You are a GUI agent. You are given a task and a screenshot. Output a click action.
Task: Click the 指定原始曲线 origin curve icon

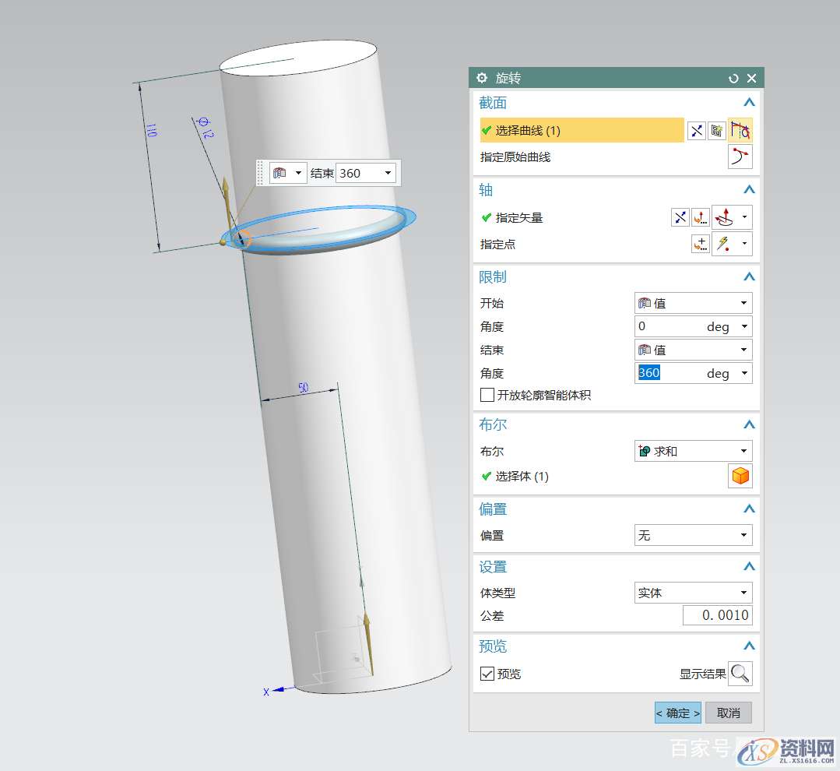point(740,157)
